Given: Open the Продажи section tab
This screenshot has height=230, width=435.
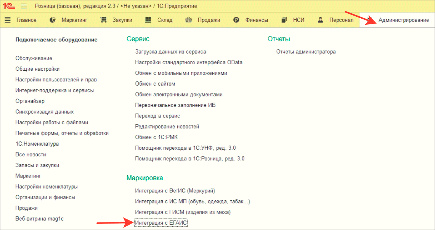Looking at the screenshot, I should pos(209,20).
